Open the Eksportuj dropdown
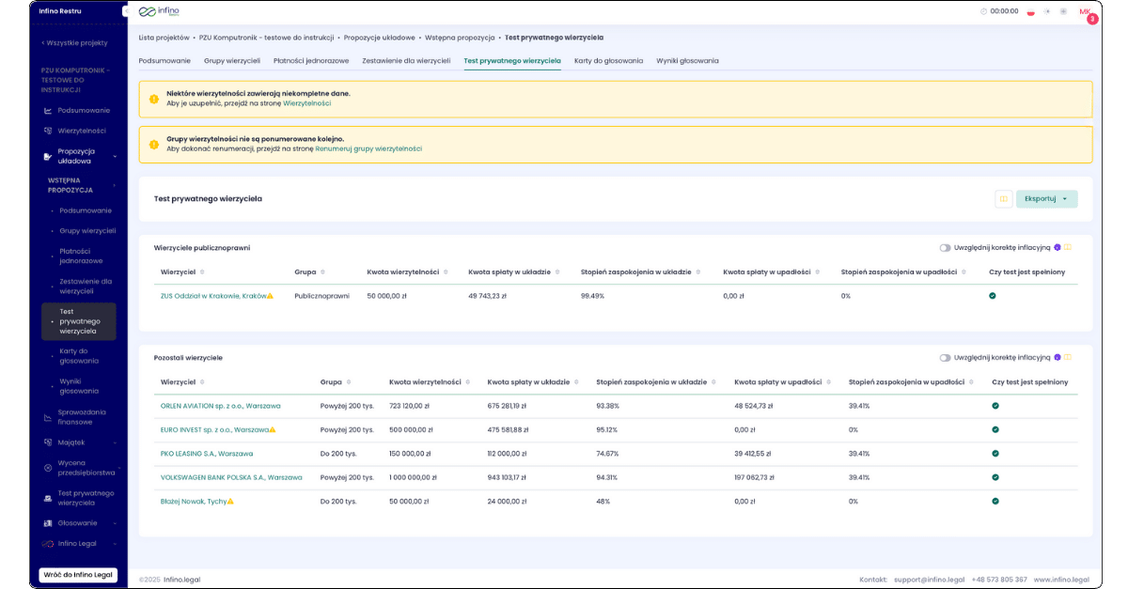Image resolution: width=1128 pixels, height=589 pixels. [x=1047, y=199]
